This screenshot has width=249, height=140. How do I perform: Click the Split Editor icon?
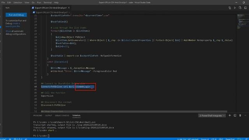click(x=245, y=8)
